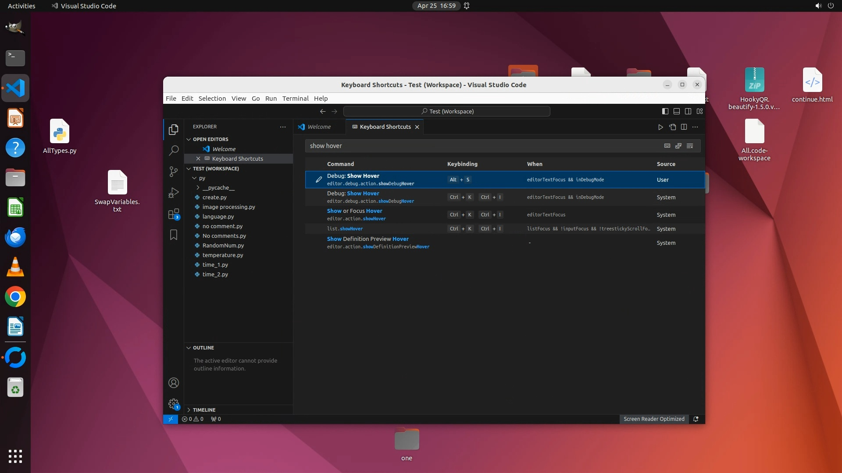Open the Terminal menu
The image size is (842, 473).
pyautogui.click(x=295, y=99)
